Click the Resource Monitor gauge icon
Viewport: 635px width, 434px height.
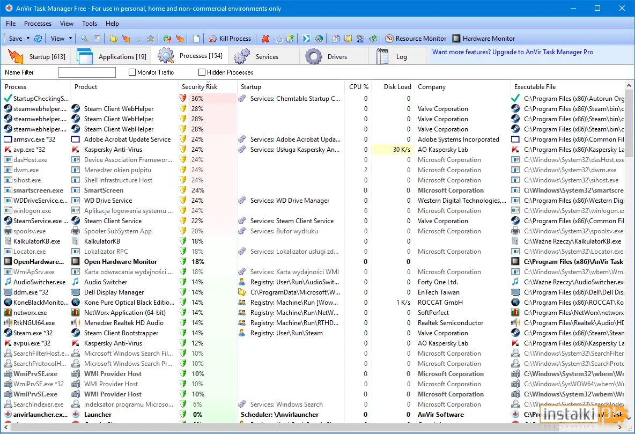point(389,39)
